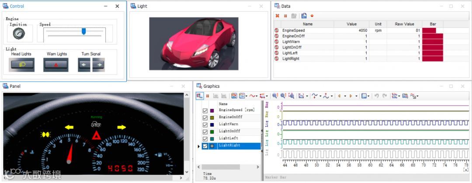Click the curve-style wave icon in Graphics toolbar
Screen dimensions: 472x183
pyautogui.click(x=252, y=96)
